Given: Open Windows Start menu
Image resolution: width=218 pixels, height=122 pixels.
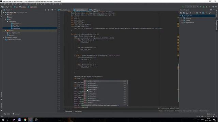Looking at the screenshot, I should point(3,120).
